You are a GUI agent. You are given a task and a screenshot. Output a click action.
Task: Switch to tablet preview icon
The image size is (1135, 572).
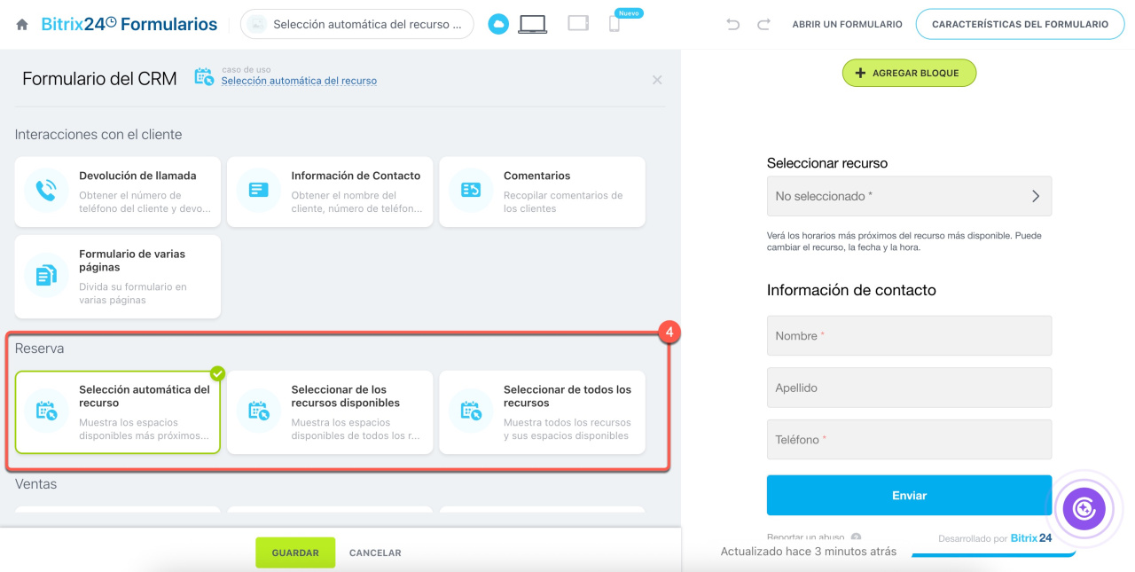click(x=578, y=24)
